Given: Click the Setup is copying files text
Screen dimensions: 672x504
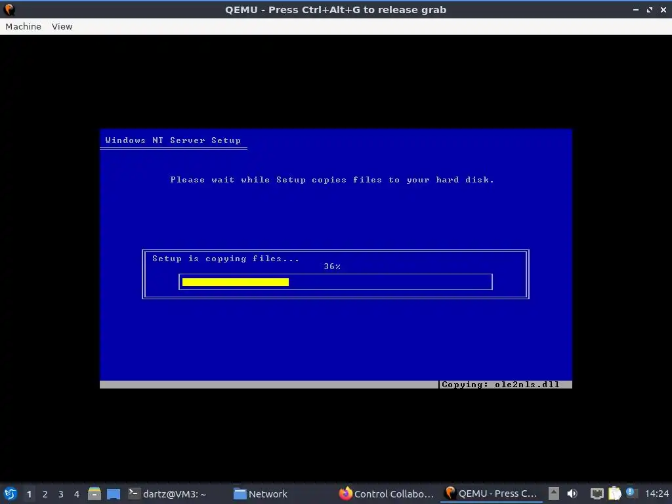Looking at the screenshot, I should (x=226, y=259).
